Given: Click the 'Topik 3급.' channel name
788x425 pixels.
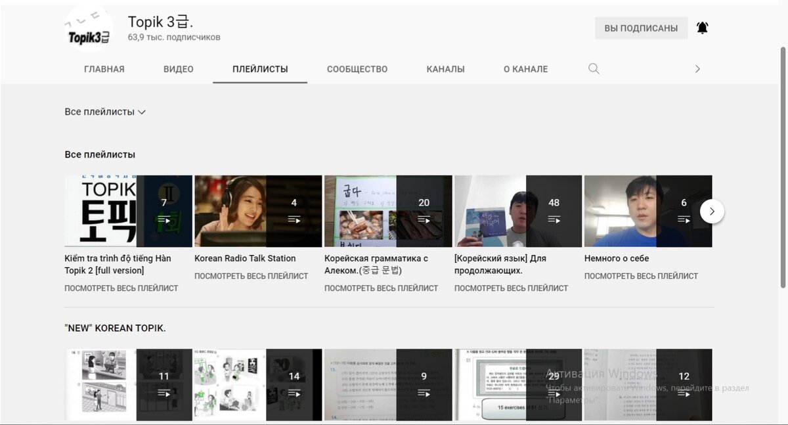Looking at the screenshot, I should click(161, 22).
